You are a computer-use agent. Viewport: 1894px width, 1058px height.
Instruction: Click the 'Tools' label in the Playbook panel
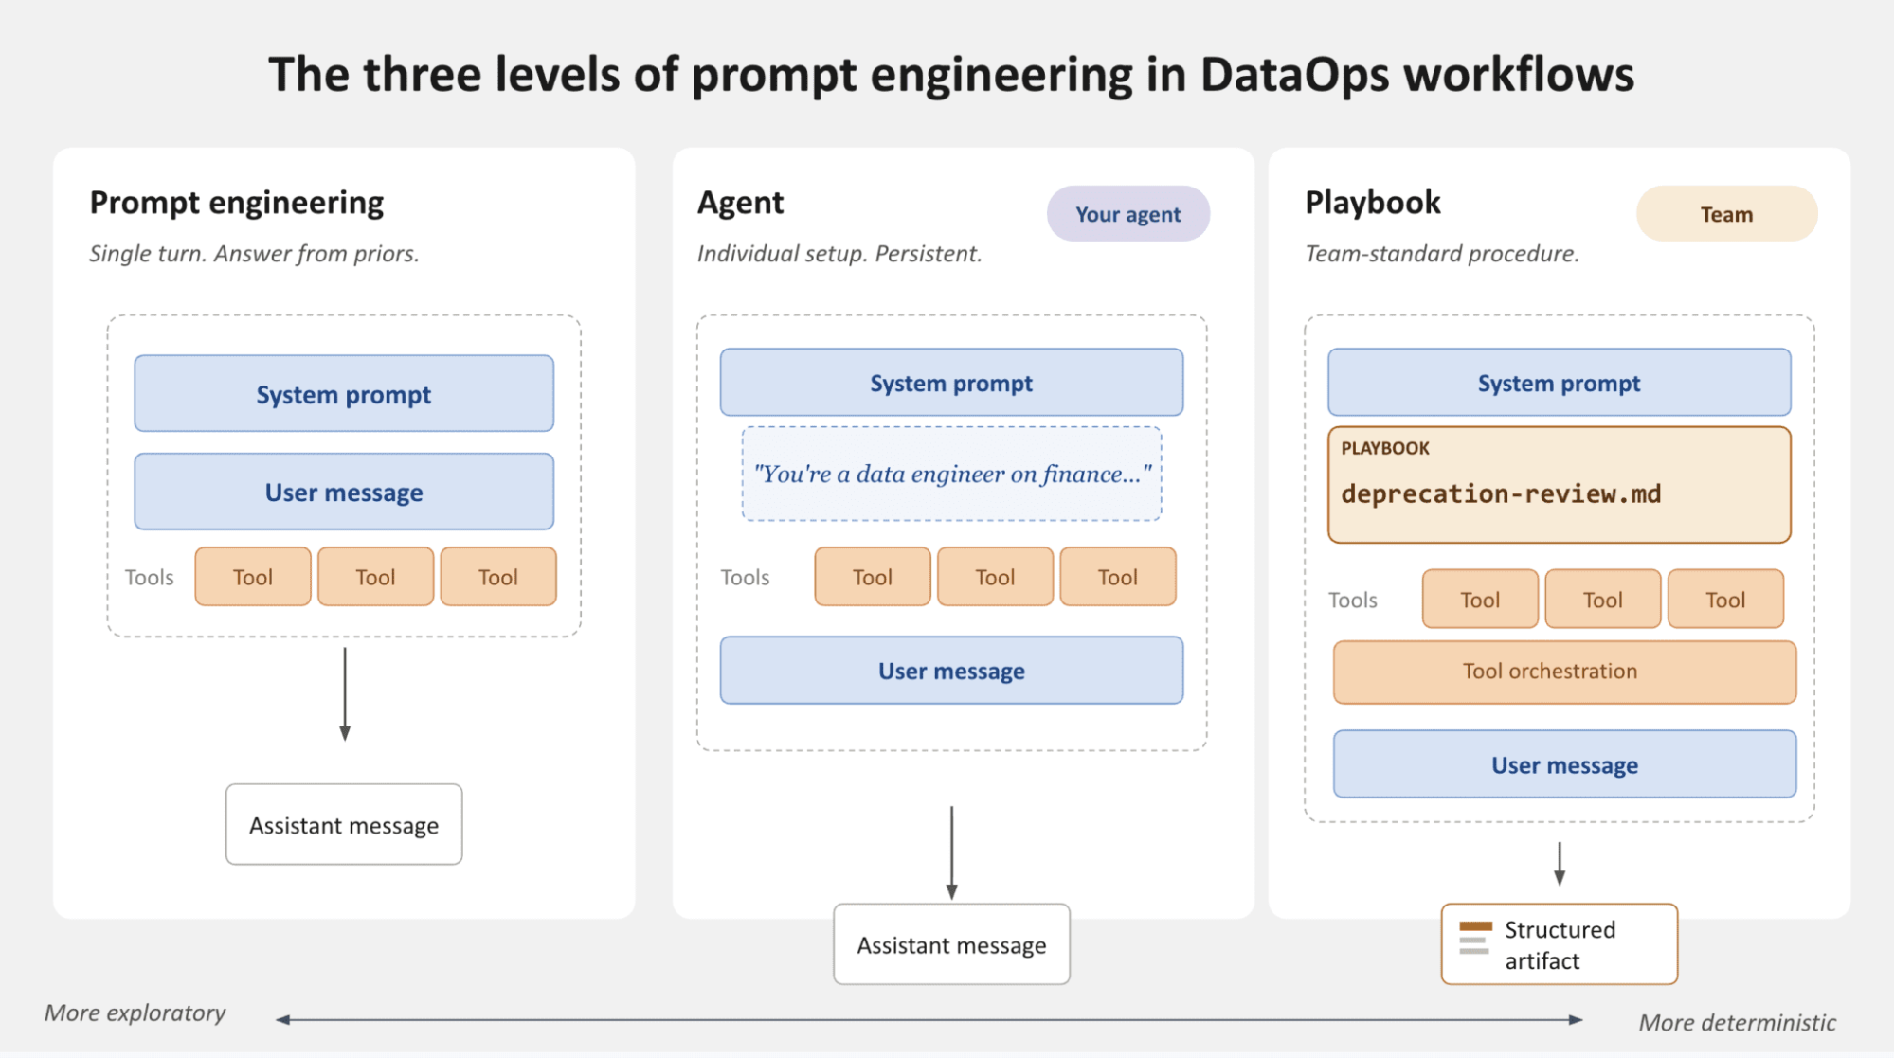(x=1352, y=601)
